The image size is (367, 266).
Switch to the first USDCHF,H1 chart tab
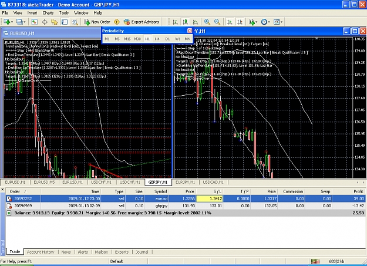101,182
